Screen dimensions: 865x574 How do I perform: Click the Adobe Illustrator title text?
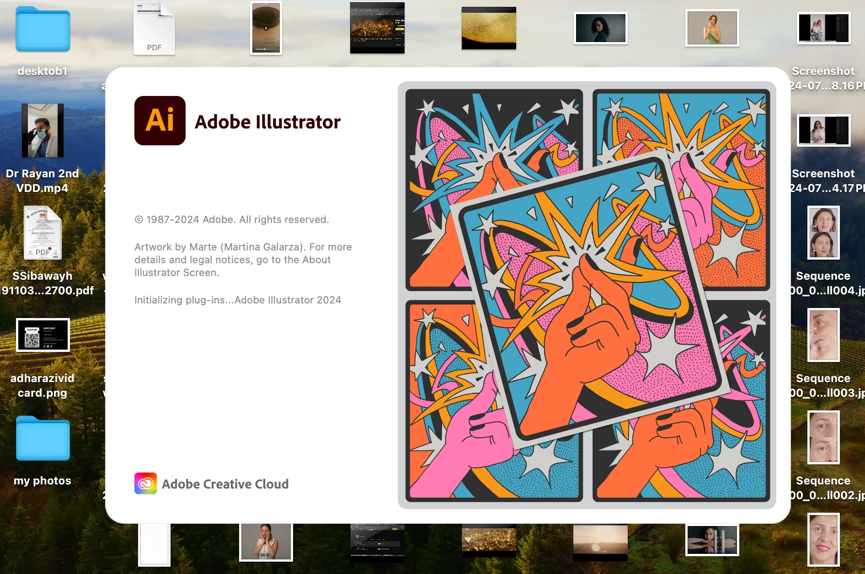coord(267,122)
